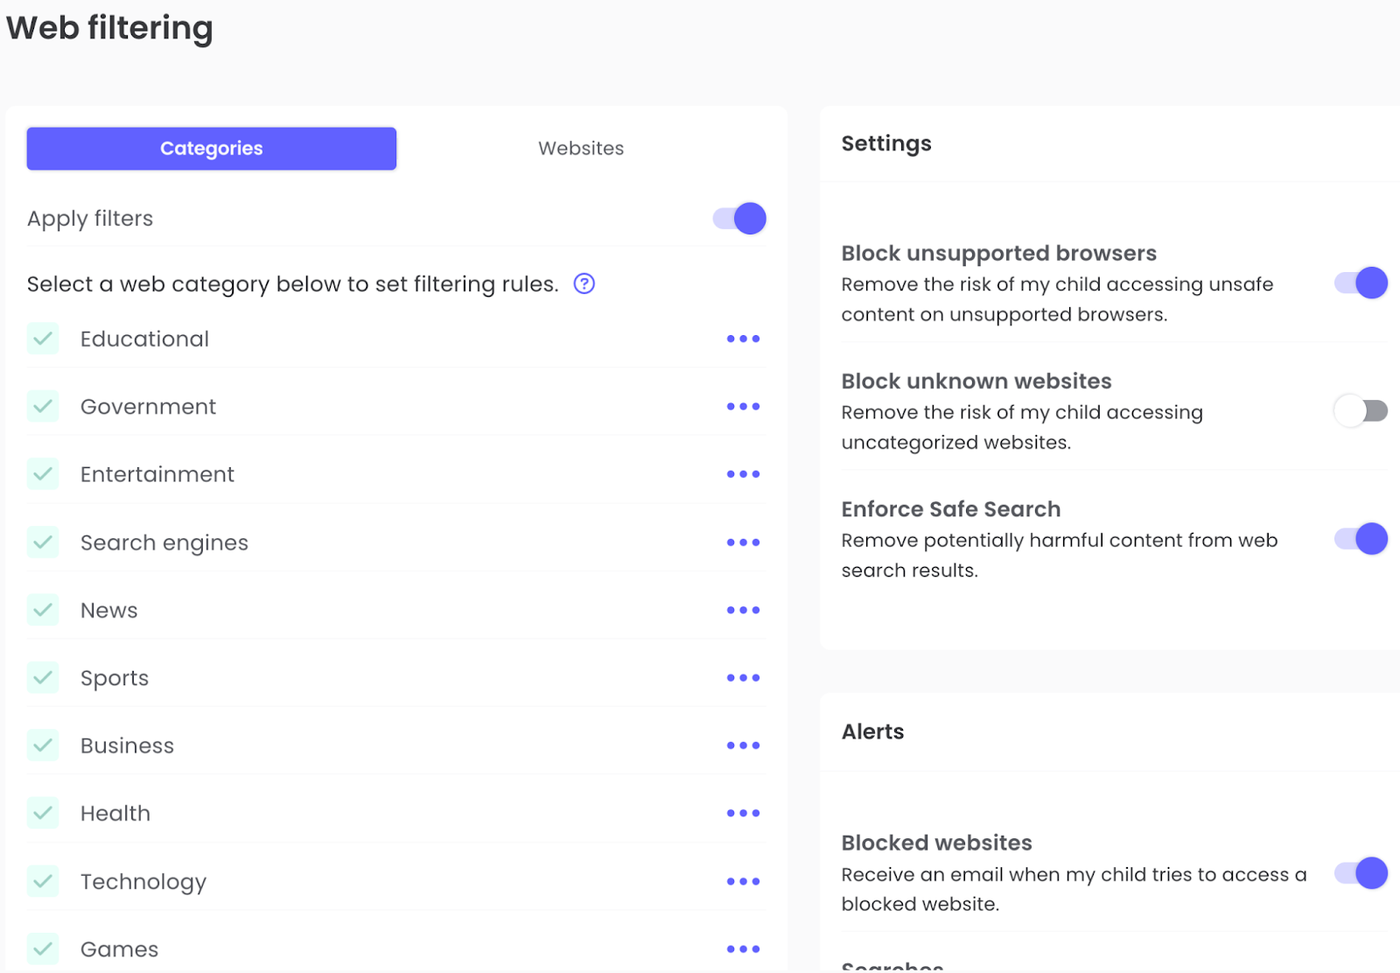The width and height of the screenshot is (1400, 973).
Task: Open the three-dot menu for Educational
Action: (743, 339)
